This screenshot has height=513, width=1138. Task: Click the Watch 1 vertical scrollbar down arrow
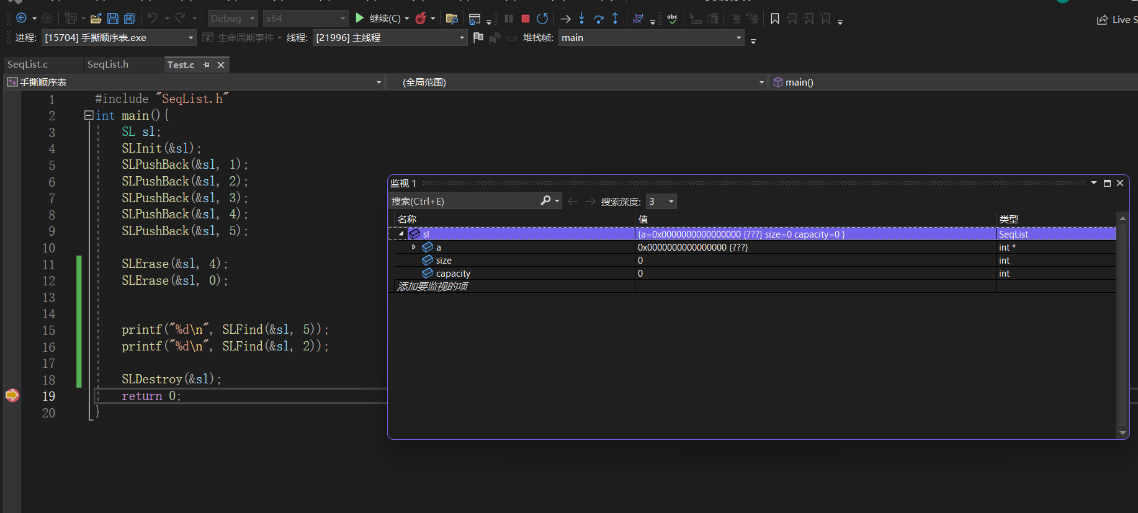coord(1122,433)
